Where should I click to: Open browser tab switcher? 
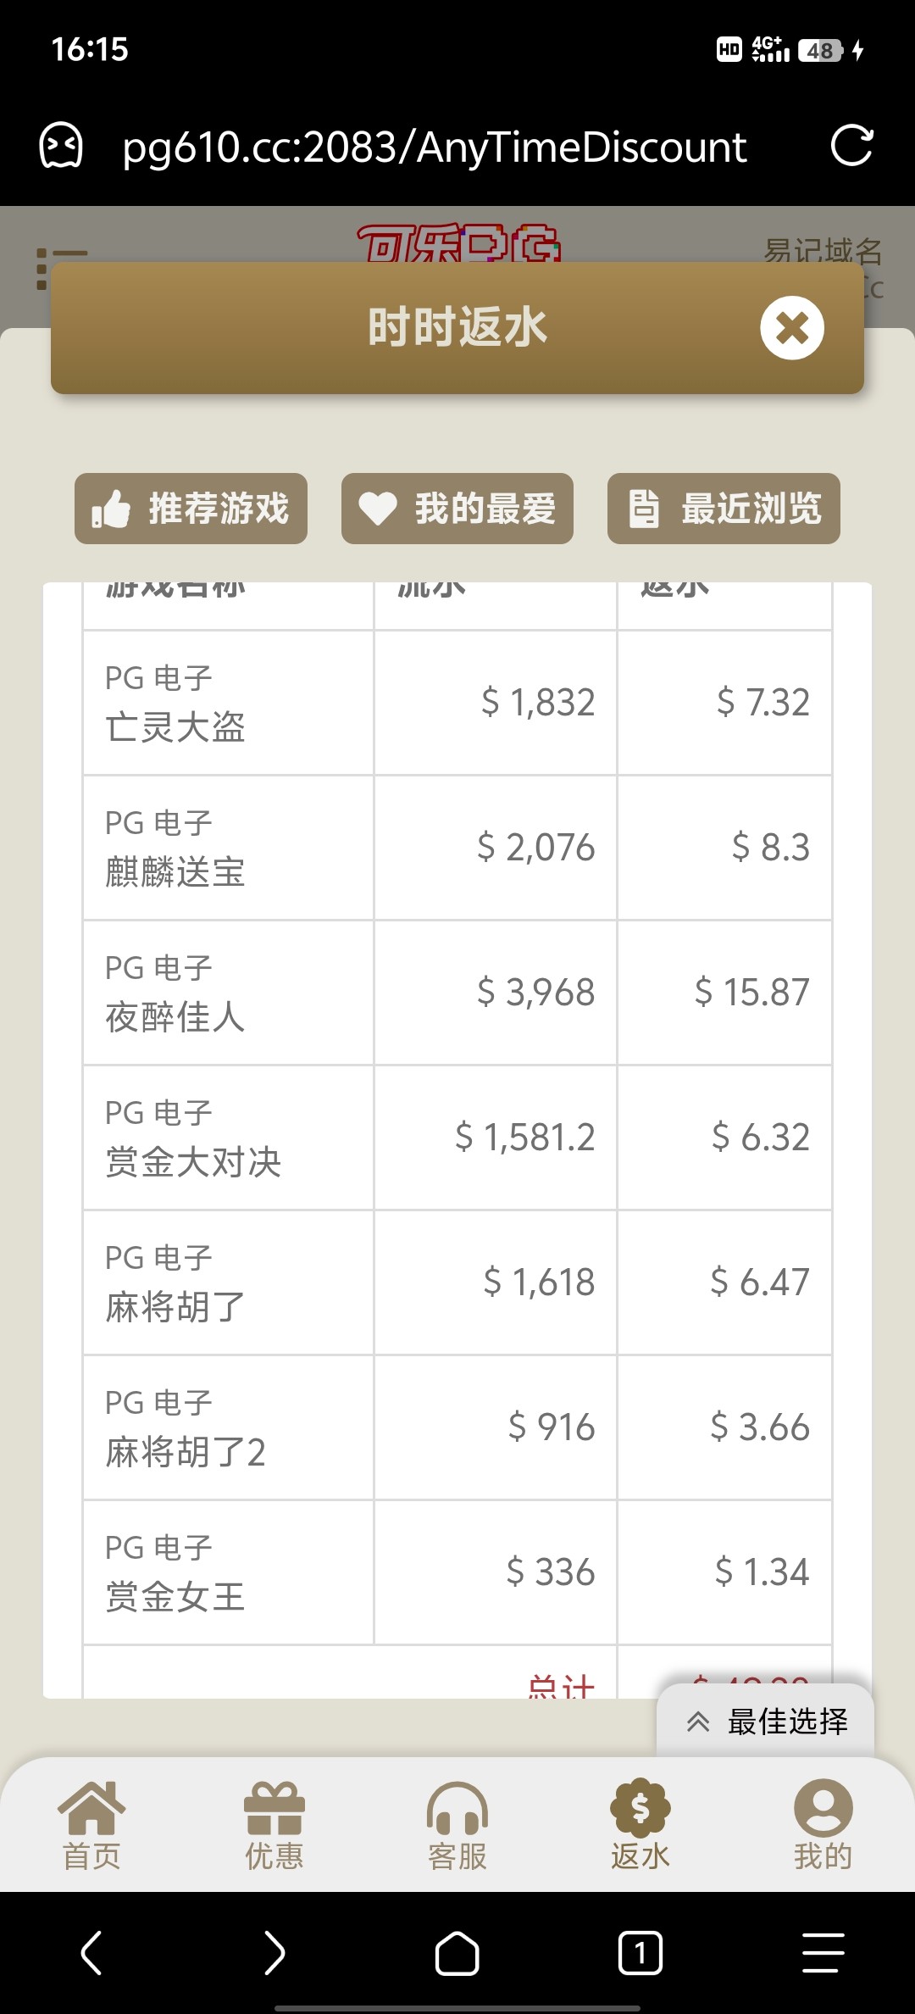tap(640, 1953)
